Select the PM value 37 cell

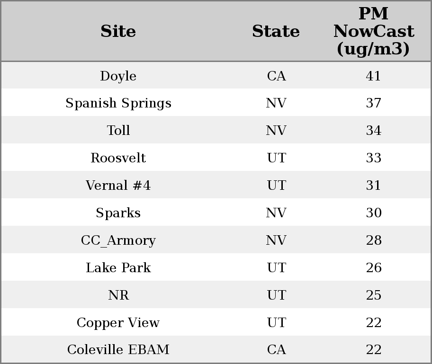(x=373, y=103)
